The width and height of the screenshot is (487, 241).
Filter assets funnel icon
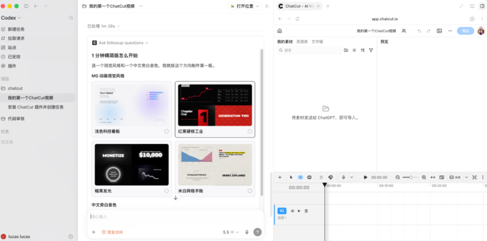click(x=371, y=50)
